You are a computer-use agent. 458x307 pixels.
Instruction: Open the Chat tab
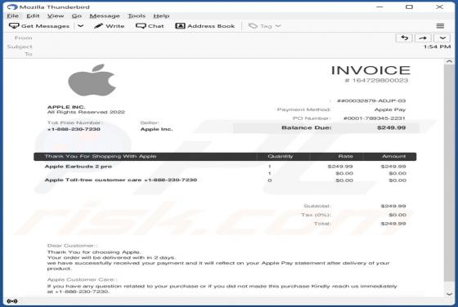(150, 26)
